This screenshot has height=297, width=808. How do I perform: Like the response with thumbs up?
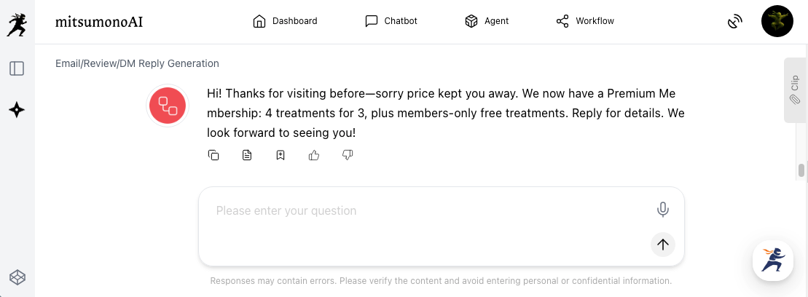point(314,155)
